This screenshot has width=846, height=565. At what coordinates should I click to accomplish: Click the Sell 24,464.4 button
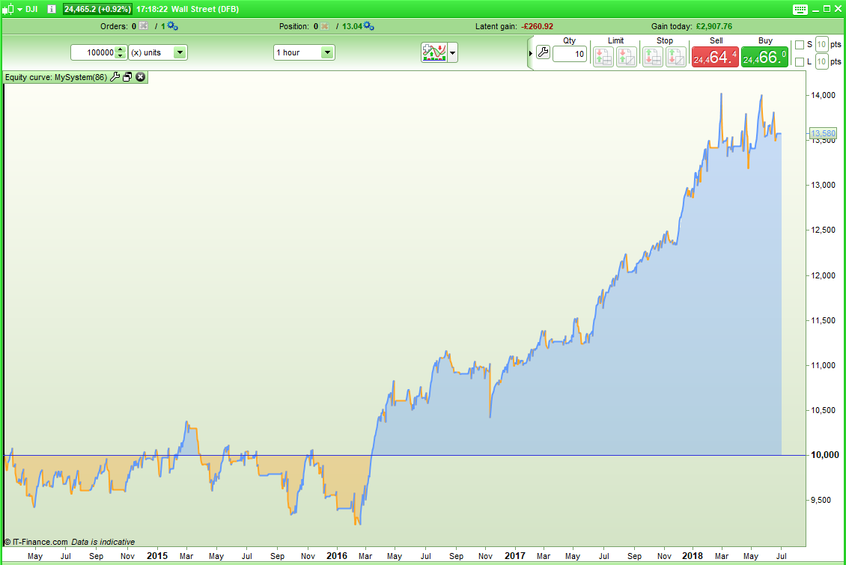pos(715,57)
